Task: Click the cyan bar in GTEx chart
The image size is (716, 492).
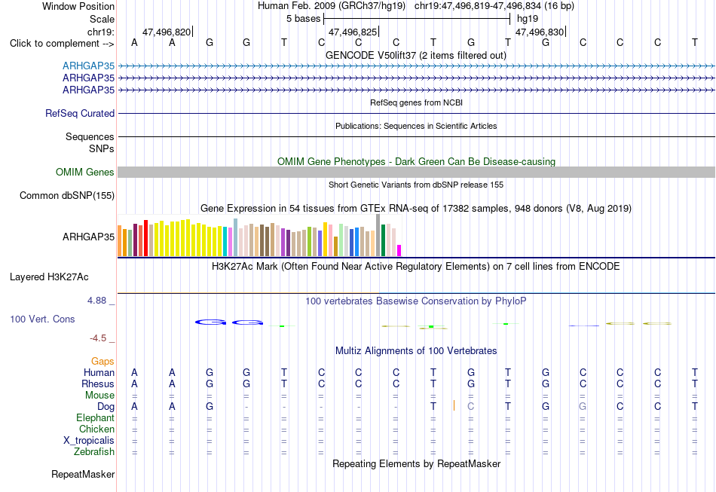Action: pyautogui.click(x=225, y=241)
